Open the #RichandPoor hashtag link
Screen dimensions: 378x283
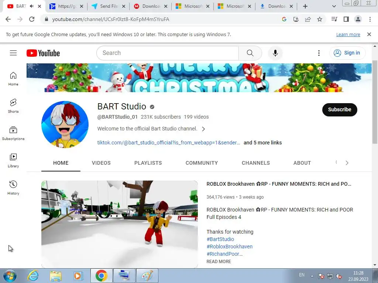224,254
